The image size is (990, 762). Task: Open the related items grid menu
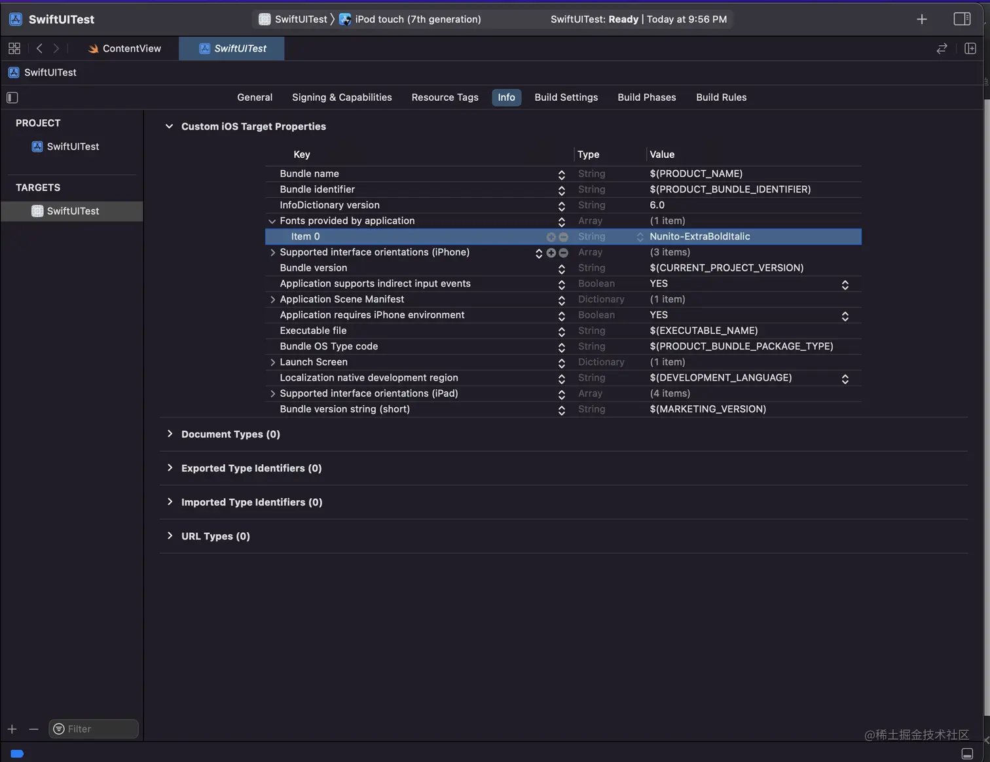14,48
